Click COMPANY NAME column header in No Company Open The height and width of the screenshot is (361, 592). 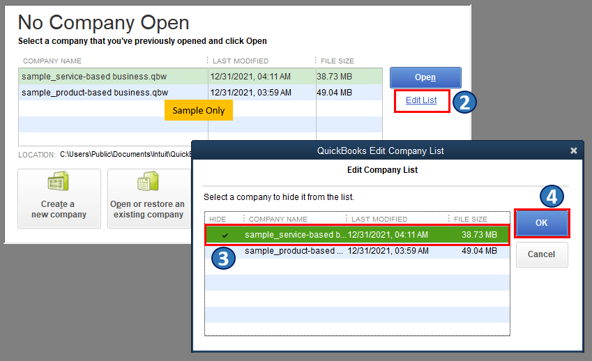(x=52, y=61)
